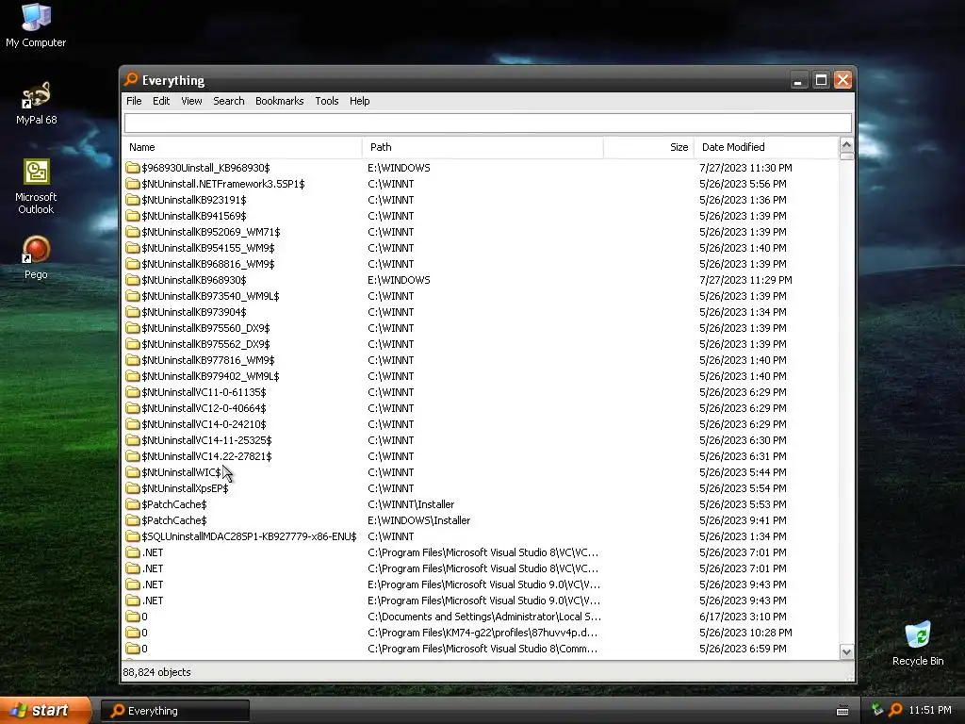
Task: Open the File menu
Action: click(134, 101)
